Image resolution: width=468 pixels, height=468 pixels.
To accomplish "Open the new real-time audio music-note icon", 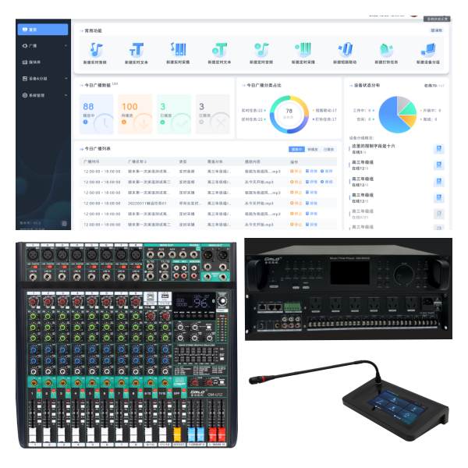I will pos(96,50).
